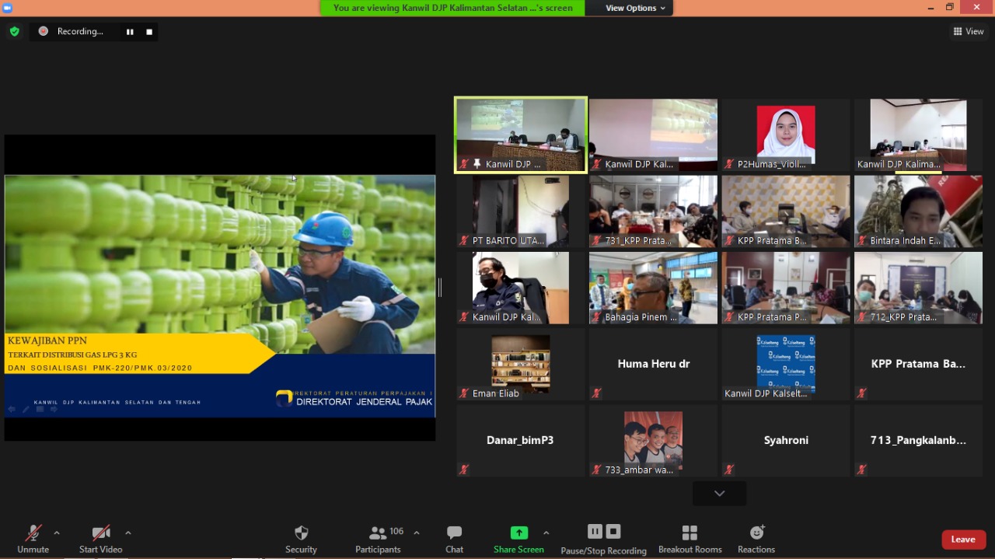The image size is (995, 559).
Task: Open the View layout menu
Action: 969,31
